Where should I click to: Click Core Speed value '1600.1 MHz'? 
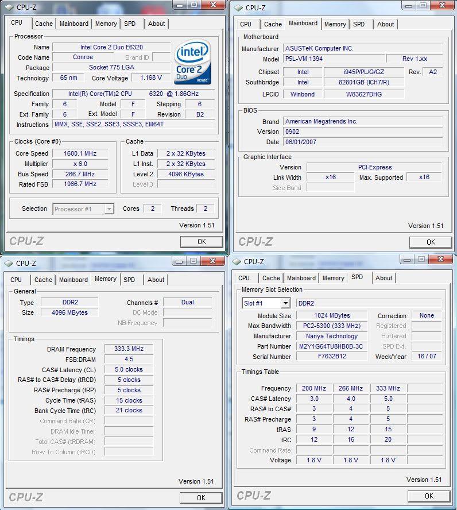pos(80,153)
